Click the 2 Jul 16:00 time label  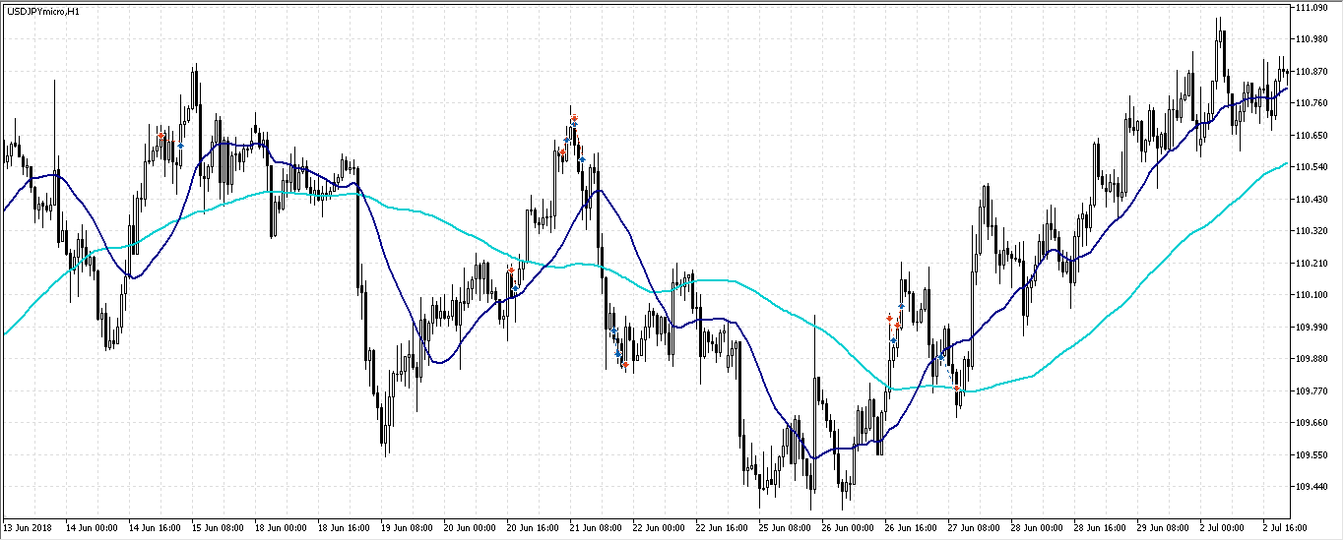pyautogui.click(x=1287, y=528)
